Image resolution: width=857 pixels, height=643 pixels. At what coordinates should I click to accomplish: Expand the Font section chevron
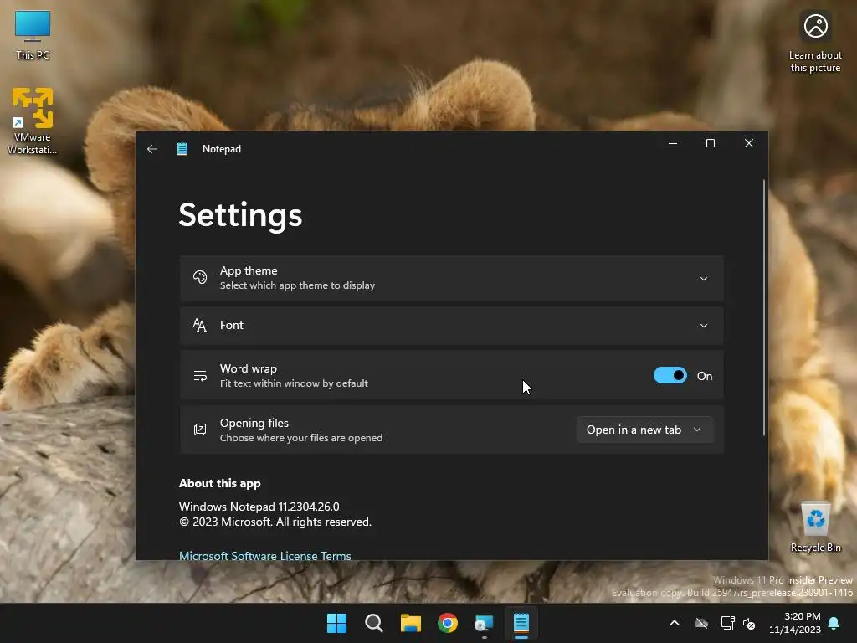pos(704,326)
